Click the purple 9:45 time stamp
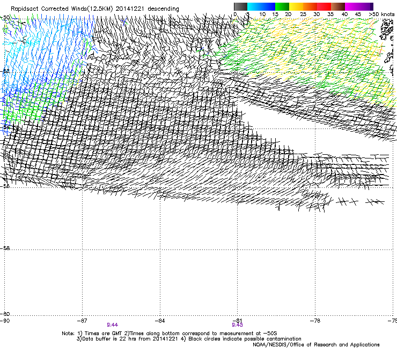This screenshot has height=348, width=397. tap(238, 325)
